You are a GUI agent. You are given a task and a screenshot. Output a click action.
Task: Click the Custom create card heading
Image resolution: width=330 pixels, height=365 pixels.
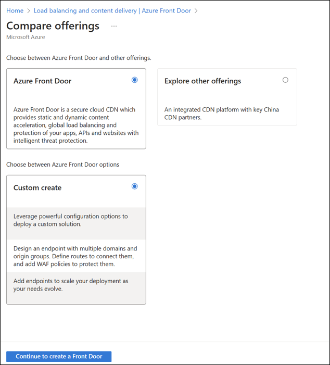pyautogui.click(x=37, y=188)
